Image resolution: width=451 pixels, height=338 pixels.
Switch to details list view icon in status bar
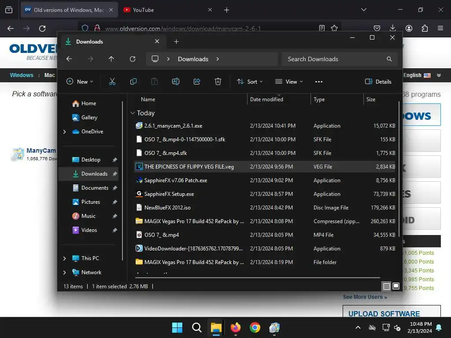(x=386, y=286)
